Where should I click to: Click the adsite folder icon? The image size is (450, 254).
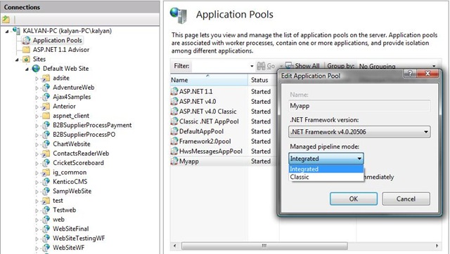pyautogui.click(x=46, y=78)
